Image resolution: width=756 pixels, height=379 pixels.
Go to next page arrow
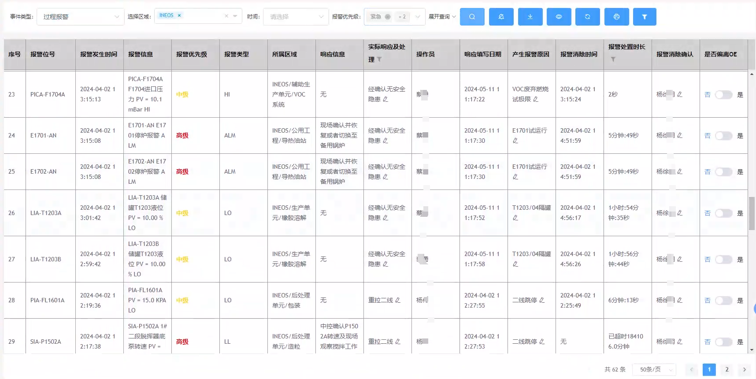click(745, 369)
